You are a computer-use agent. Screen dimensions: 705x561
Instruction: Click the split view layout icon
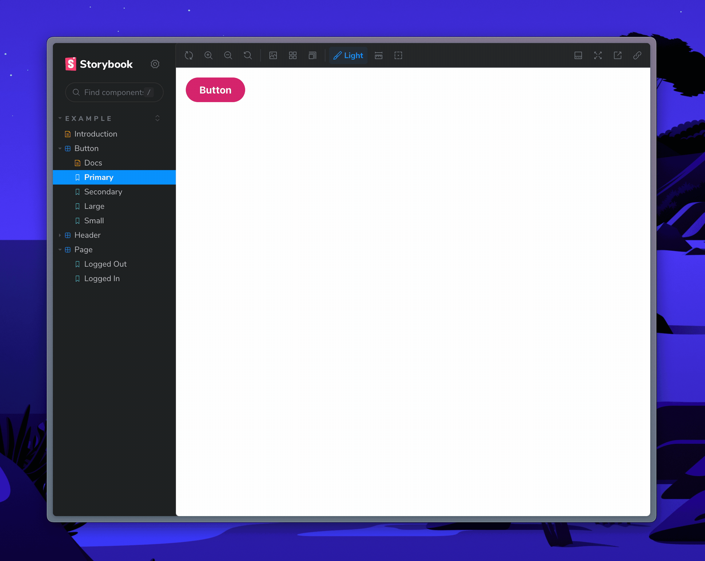click(578, 55)
